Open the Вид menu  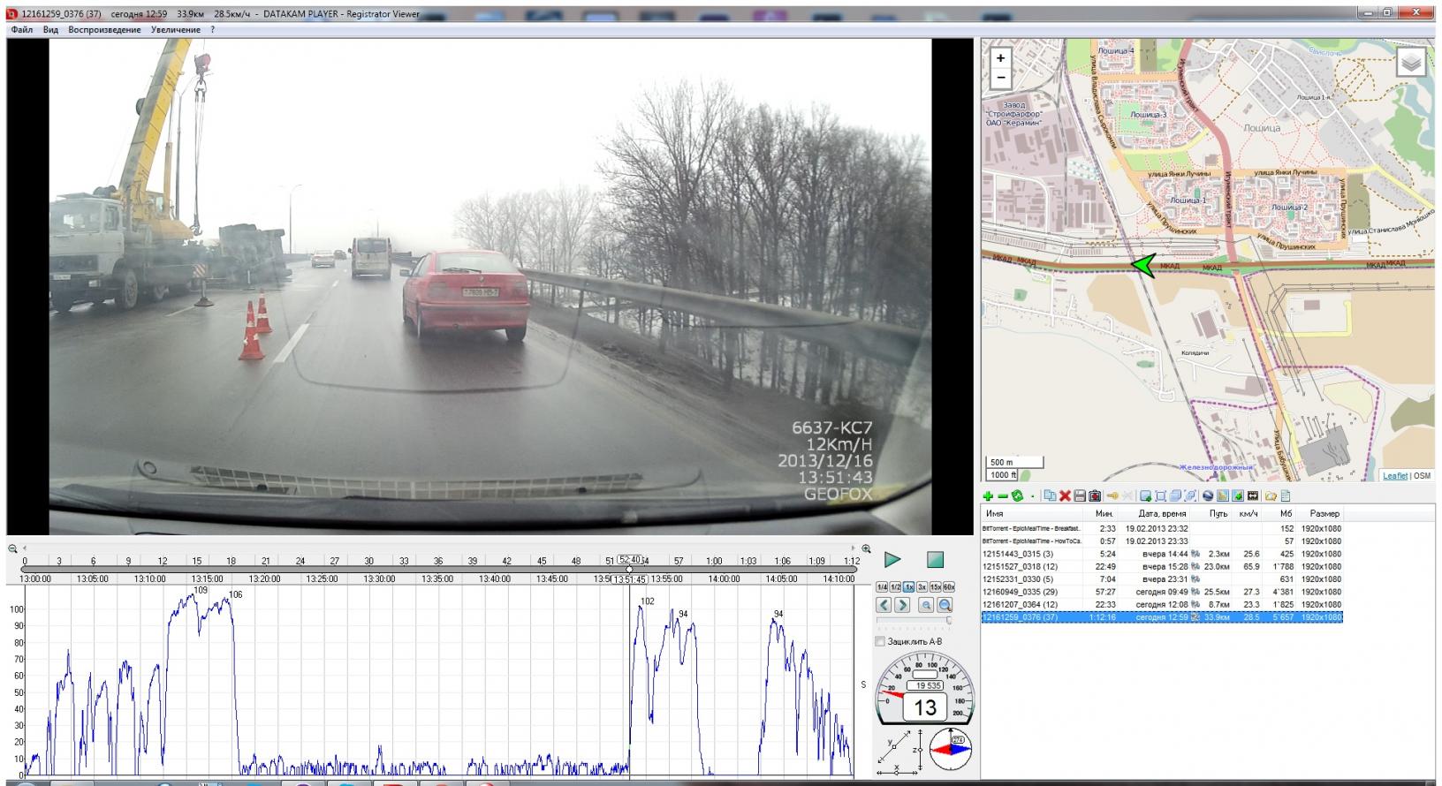click(51, 30)
